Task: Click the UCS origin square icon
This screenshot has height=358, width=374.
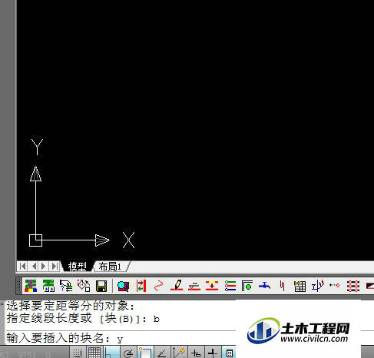Action: (x=35, y=240)
